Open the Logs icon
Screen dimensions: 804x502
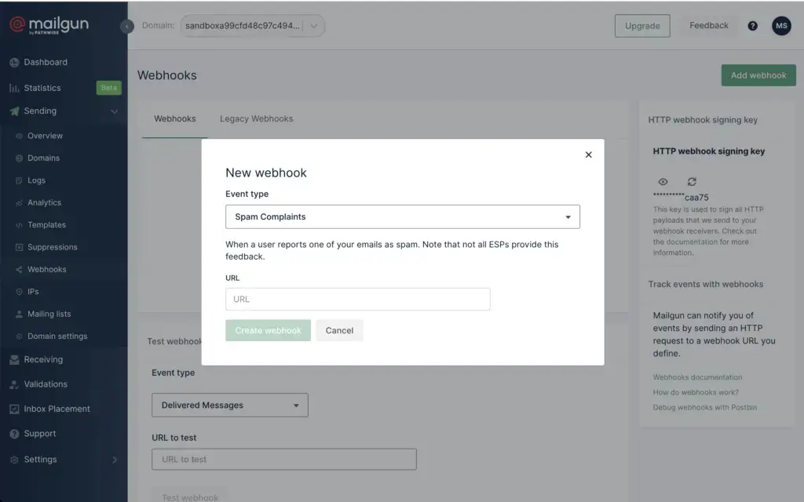pos(19,180)
